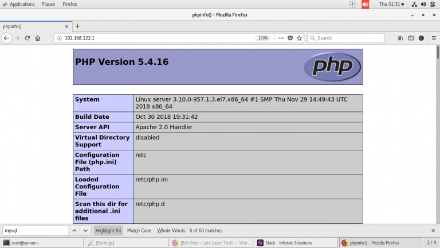
Task: Switch to root@server terminal in taskbar
Action: pyautogui.click(x=42, y=243)
